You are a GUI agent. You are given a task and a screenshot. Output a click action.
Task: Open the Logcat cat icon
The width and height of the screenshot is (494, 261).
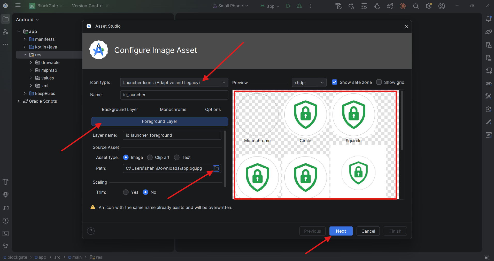coord(5,208)
